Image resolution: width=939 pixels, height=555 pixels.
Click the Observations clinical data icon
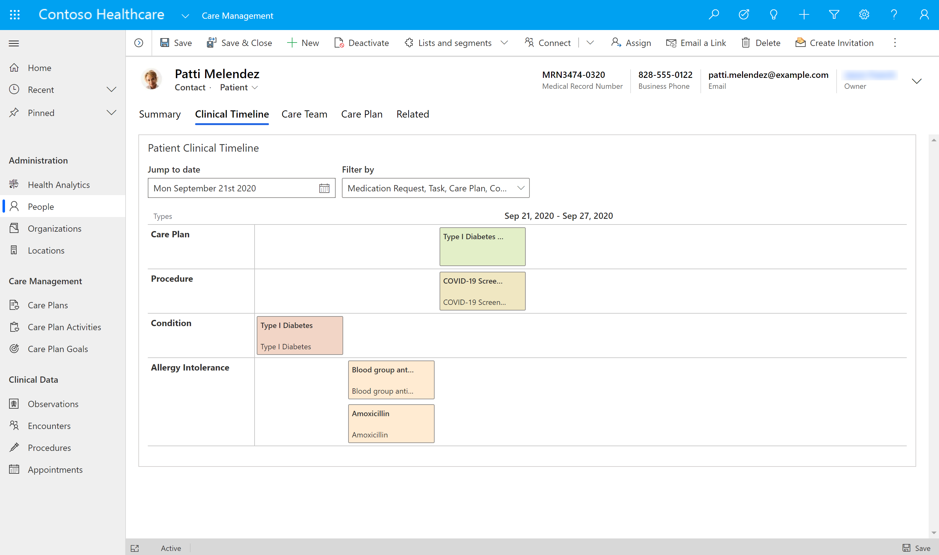coord(14,403)
